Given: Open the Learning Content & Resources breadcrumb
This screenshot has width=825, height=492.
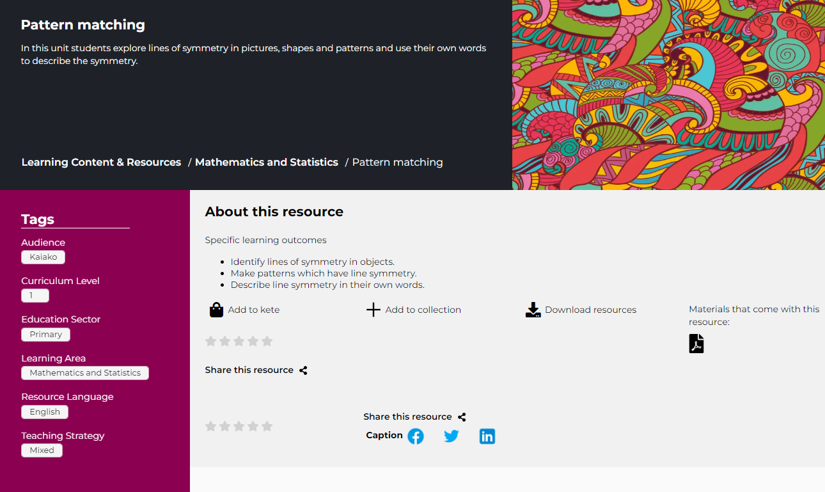Looking at the screenshot, I should point(101,163).
